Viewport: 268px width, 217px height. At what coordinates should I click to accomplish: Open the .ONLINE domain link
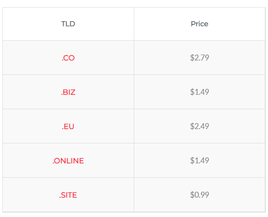(x=68, y=161)
